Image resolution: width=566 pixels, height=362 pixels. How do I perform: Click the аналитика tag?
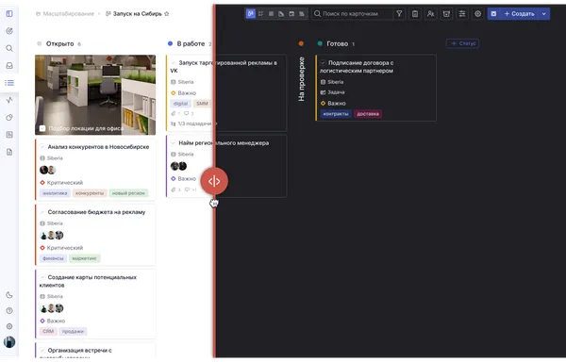55,193
